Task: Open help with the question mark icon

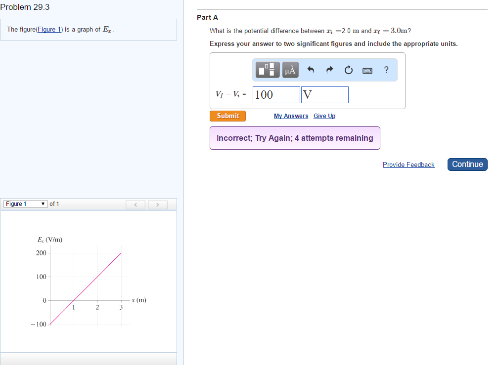Action: coord(386,70)
